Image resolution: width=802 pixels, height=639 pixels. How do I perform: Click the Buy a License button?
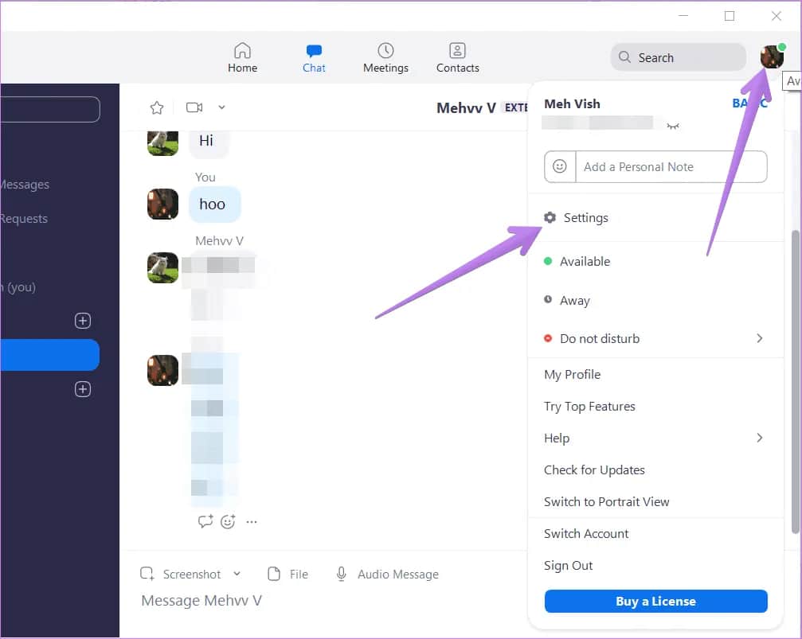(655, 601)
